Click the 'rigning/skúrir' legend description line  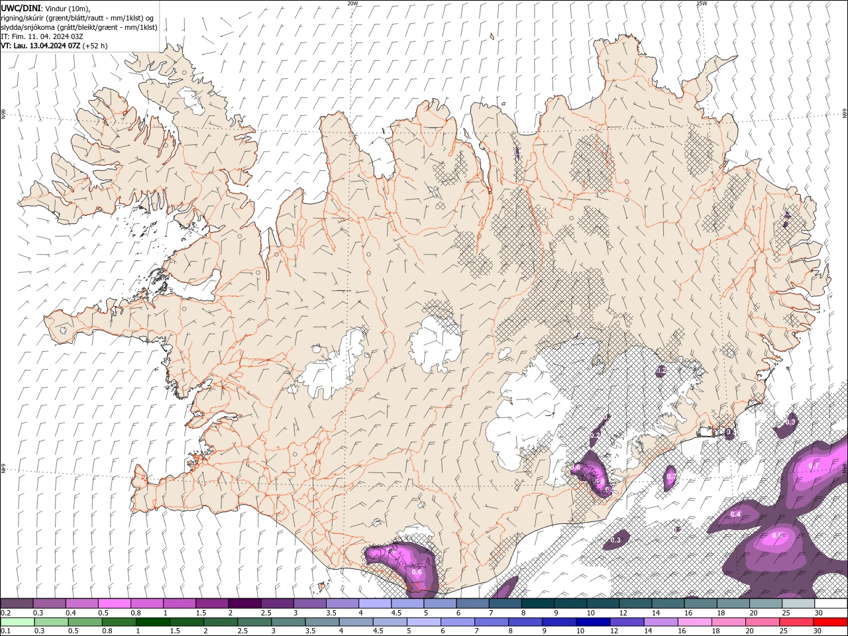[78, 17]
